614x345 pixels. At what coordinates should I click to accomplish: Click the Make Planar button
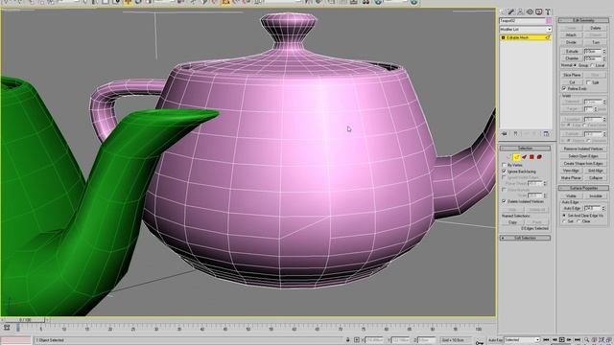572,178
